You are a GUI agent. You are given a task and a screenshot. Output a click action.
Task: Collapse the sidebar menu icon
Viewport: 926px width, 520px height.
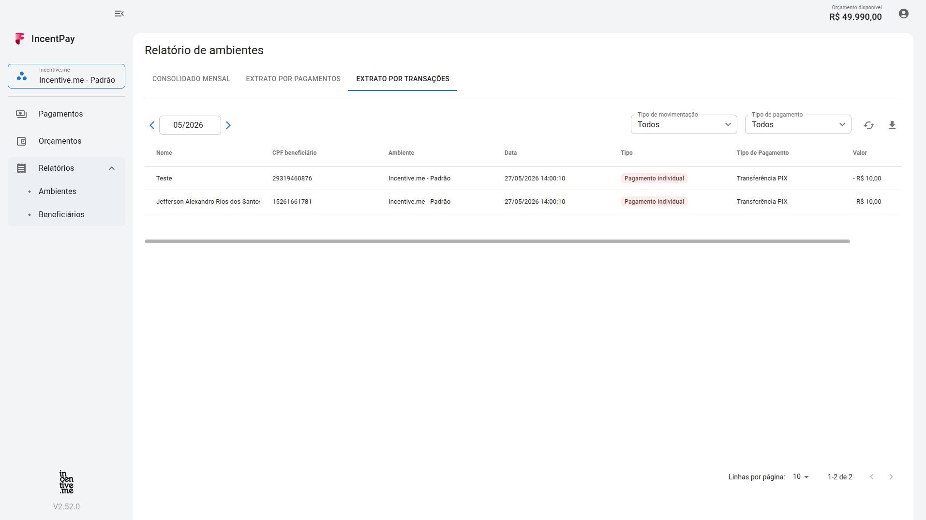pos(119,14)
